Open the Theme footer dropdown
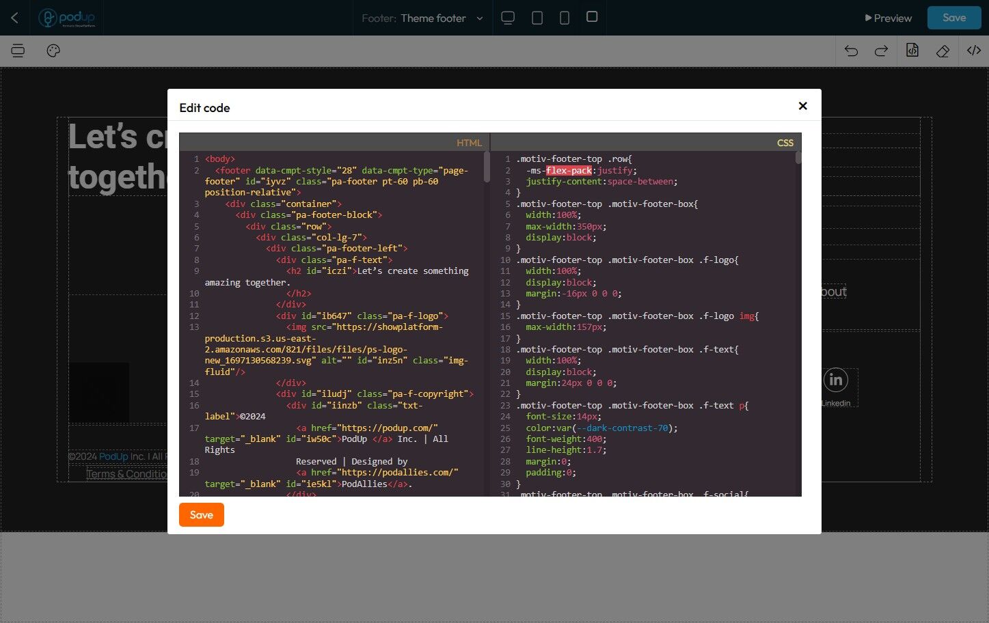 point(422,18)
